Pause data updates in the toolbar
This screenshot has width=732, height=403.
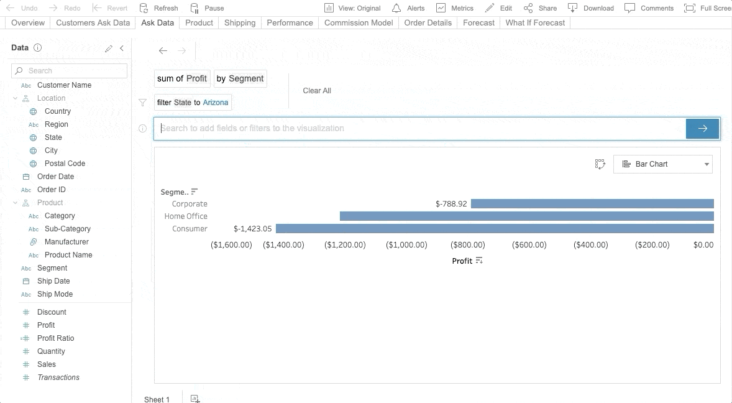click(207, 8)
